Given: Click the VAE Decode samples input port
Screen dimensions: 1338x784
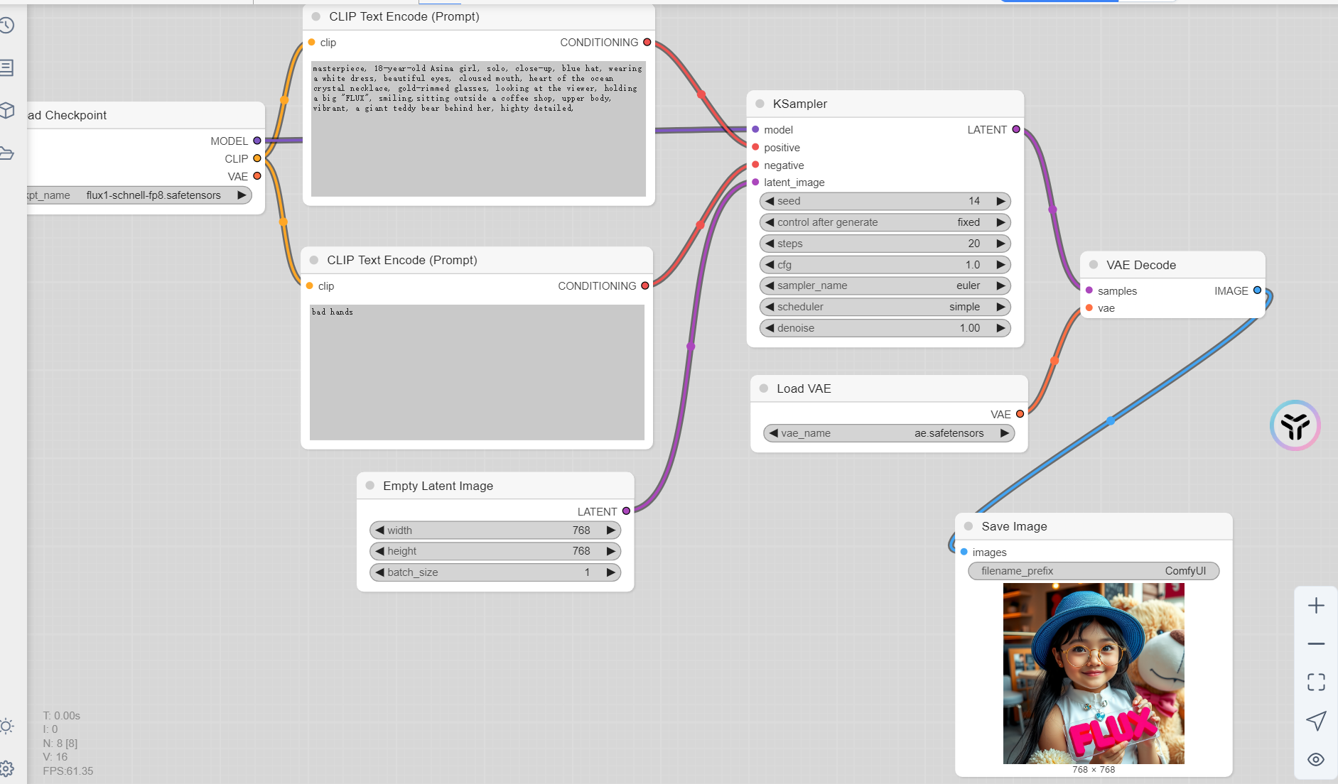Looking at the screenshot, I should coord(1089,290).
